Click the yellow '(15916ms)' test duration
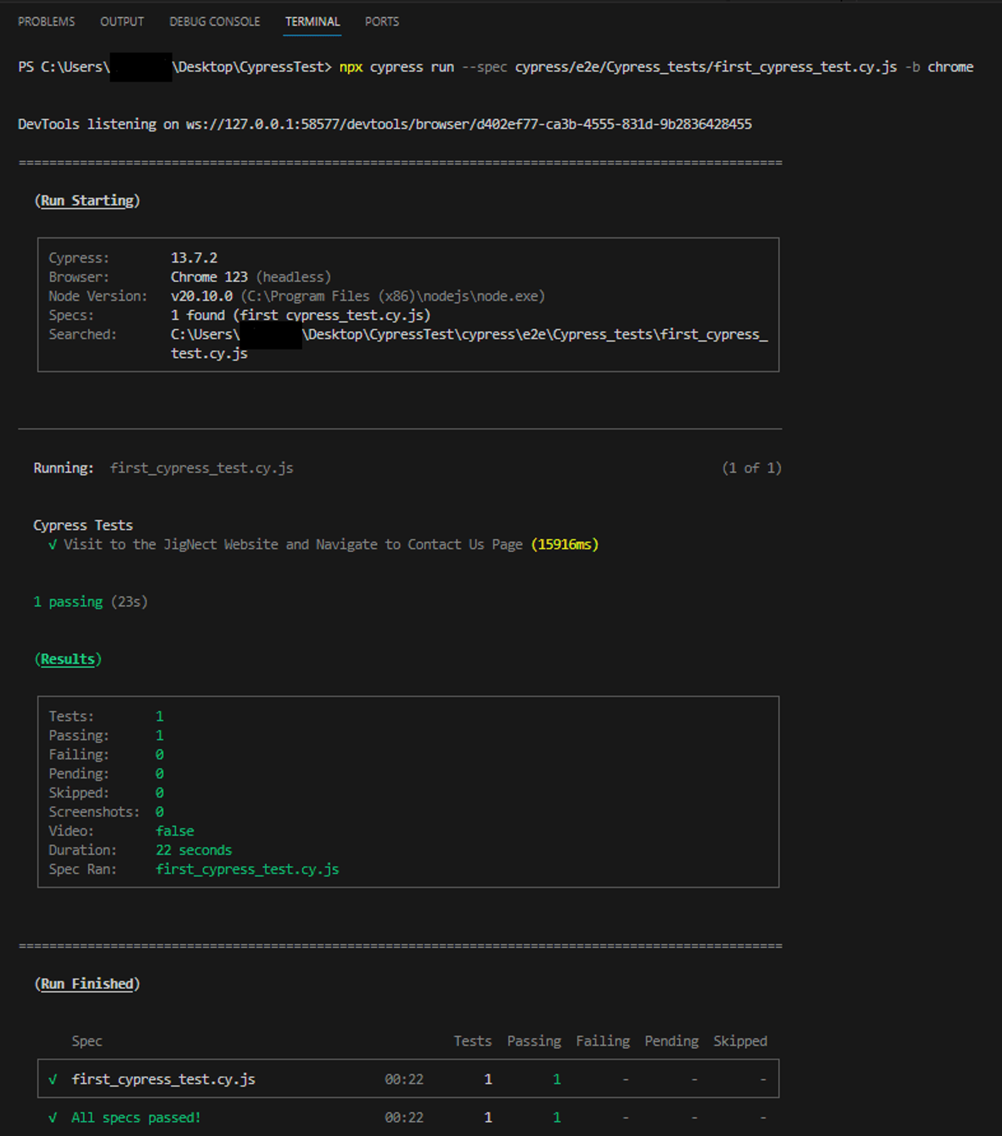Image resolution: width=1002 pixels, height=1136 pixels. [565, 545]
